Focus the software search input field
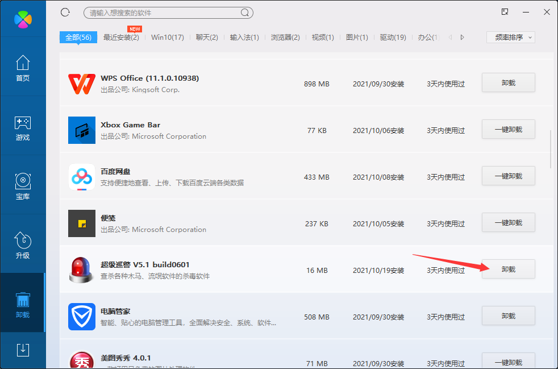 click(162, 13)
